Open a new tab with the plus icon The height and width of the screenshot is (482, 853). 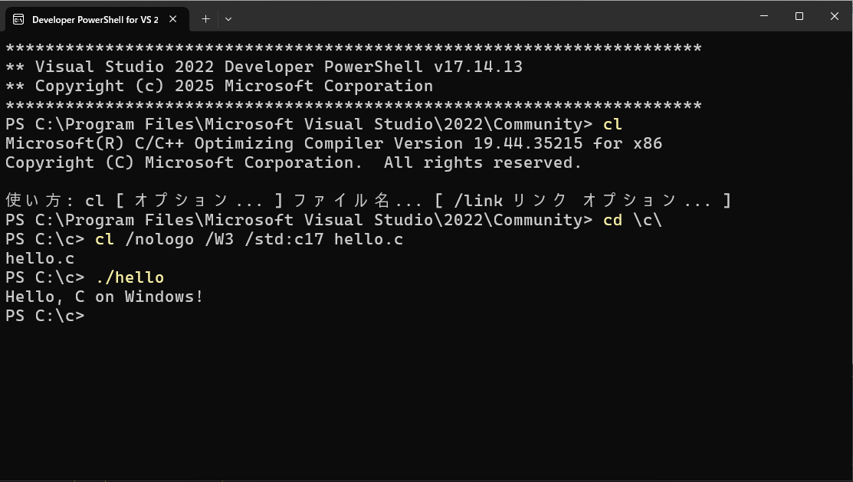205,19
